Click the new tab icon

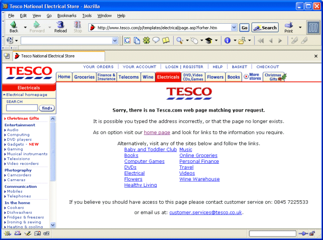click(7, 56)
